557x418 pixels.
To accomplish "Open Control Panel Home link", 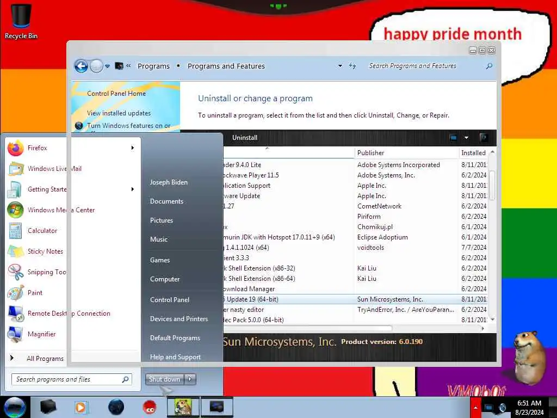I will tap(116, 94).
